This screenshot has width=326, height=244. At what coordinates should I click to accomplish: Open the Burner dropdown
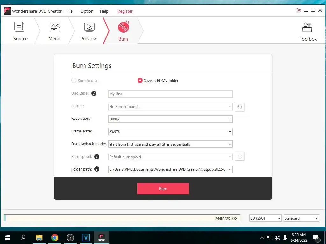(170, 107)
